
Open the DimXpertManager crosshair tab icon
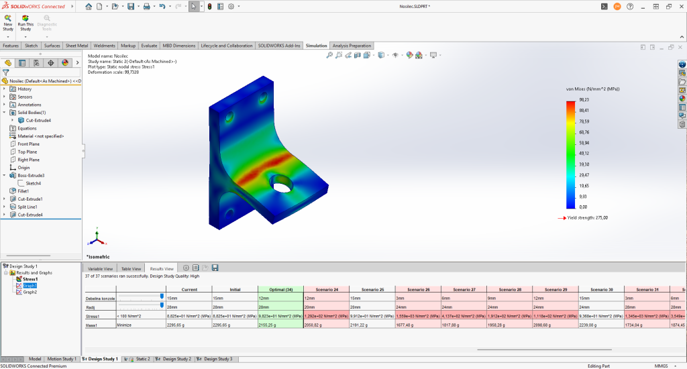(51, 62)
